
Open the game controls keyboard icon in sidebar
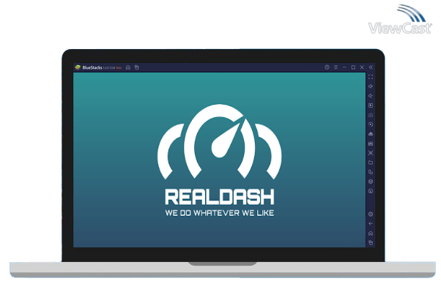371,115
